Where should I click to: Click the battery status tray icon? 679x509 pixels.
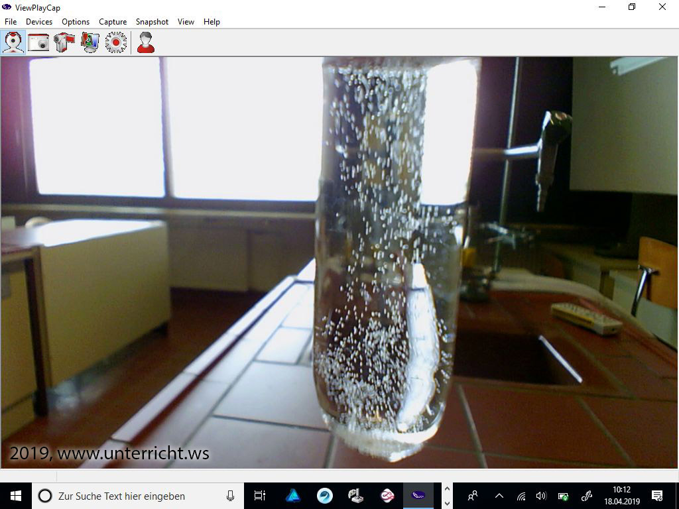coord(563,496)
